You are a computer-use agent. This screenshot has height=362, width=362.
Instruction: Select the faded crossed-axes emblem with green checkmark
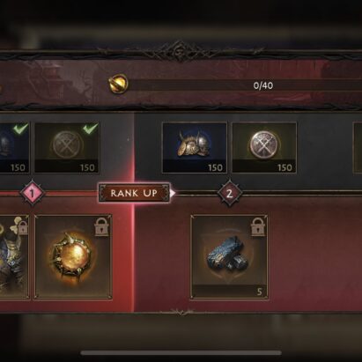pyautogui.click(x=67, y=148)
